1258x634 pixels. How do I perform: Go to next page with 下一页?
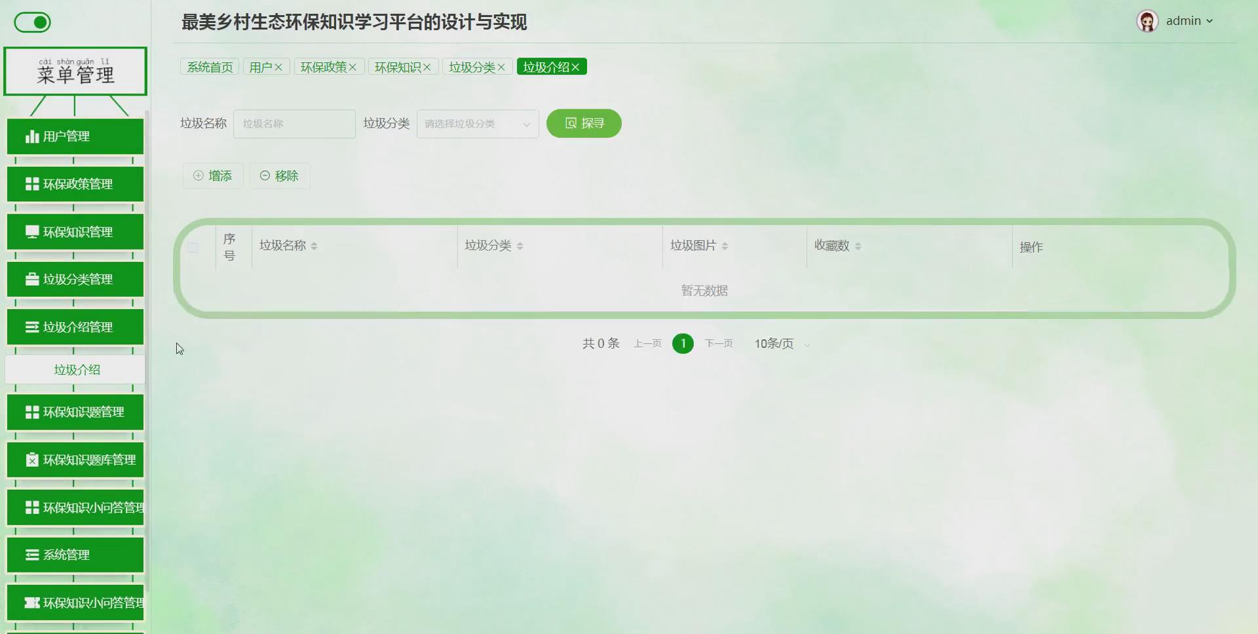click(x=719, y=344)
